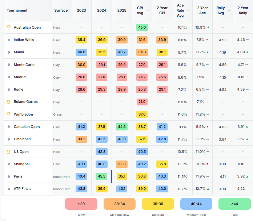
Task: Sort by Rally Avg using its caret
Action: coord(229,11)
